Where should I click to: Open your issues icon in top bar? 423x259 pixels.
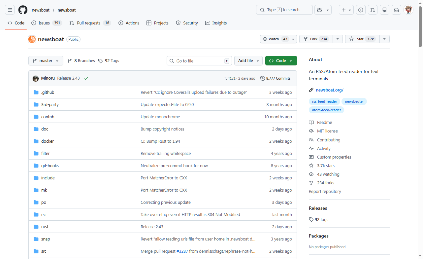361,10
